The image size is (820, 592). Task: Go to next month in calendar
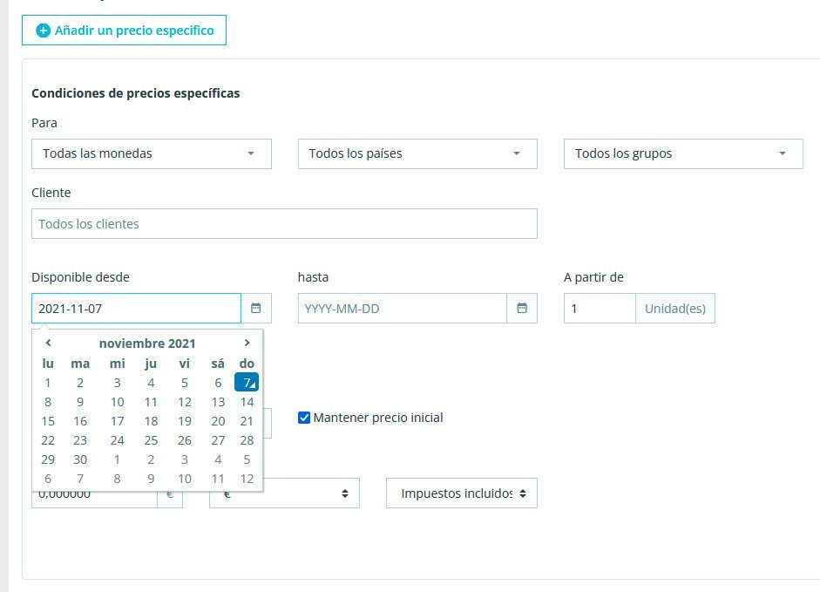pyautogui.click(x=247, y=344)
